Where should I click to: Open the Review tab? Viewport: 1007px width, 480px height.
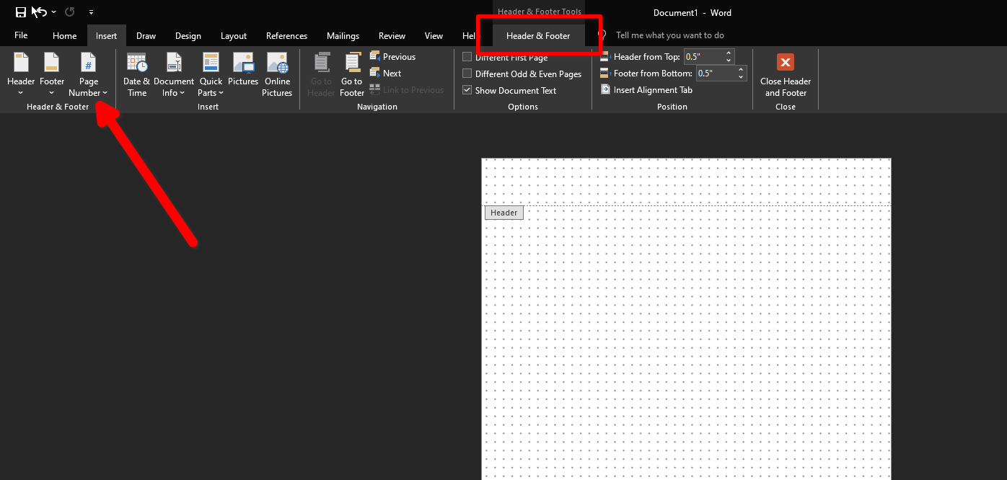tap(392, 36)
